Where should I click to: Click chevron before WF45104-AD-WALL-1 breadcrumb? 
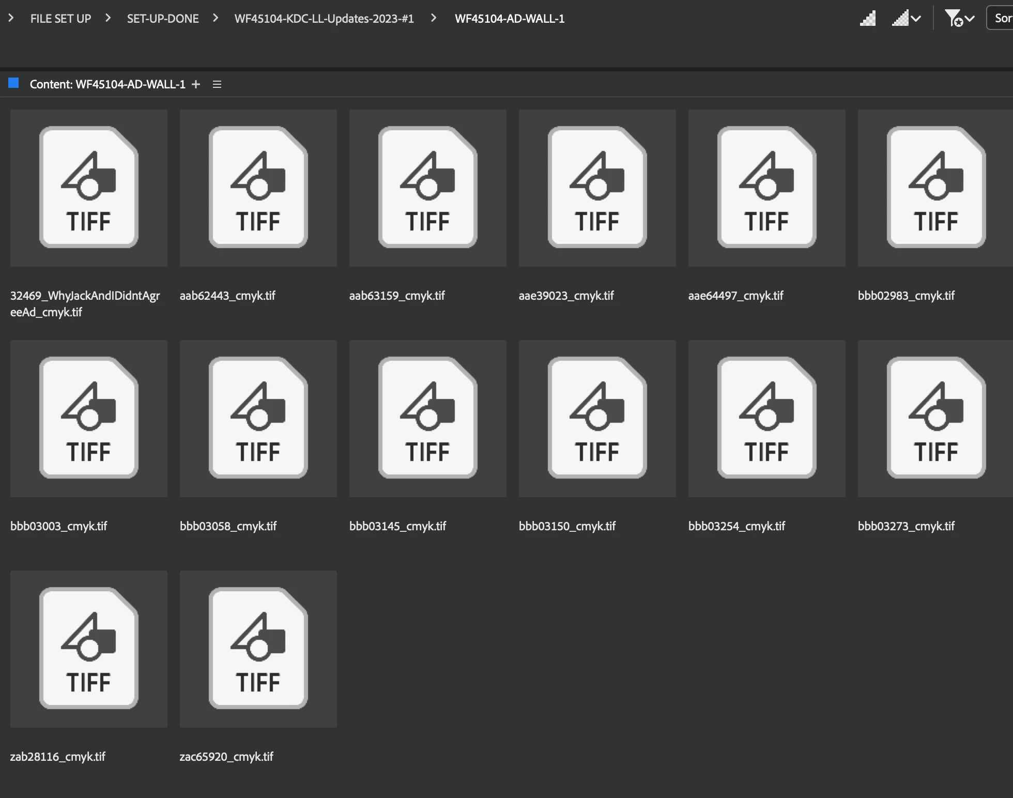pos(434,18)
